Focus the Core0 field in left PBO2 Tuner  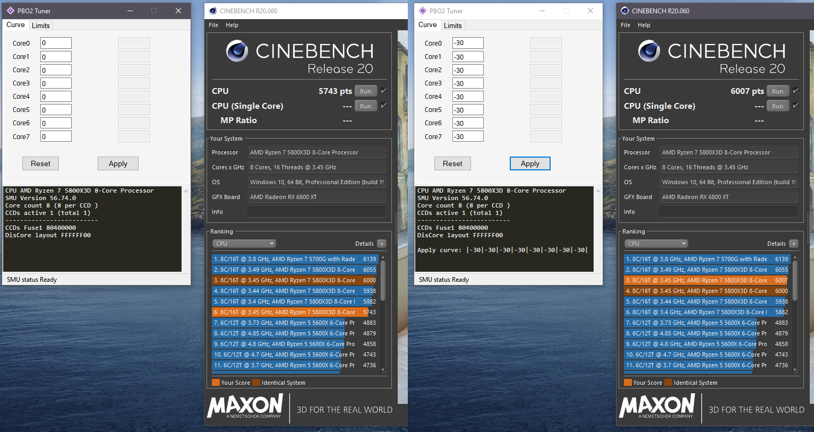[56, 43]
